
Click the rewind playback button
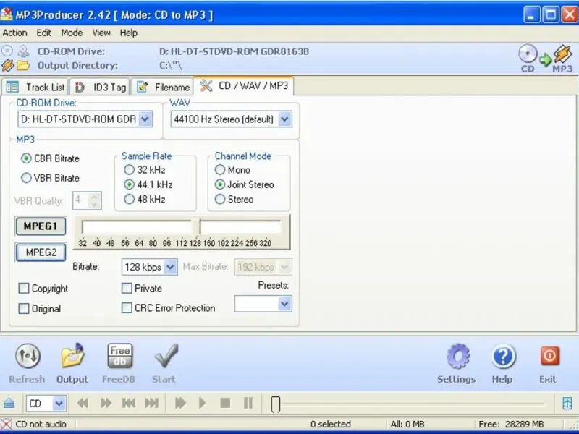click(83, 403)
